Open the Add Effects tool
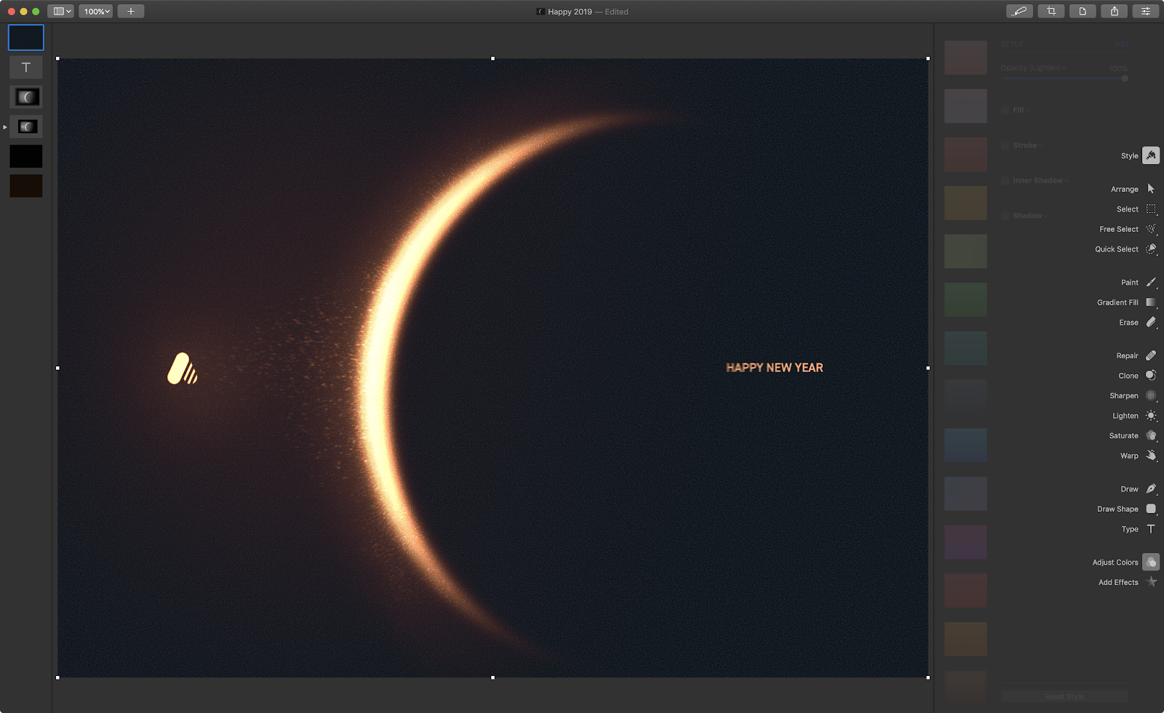The height and width of the screenshot is (713, 1164). coord(1151,582)
